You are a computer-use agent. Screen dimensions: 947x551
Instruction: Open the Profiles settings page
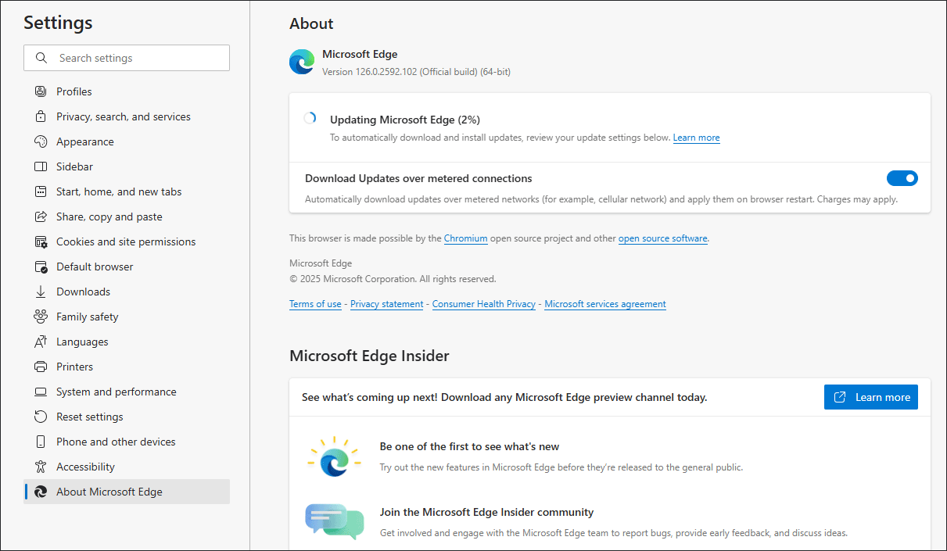pyautogui.click(x=127, y=91)
